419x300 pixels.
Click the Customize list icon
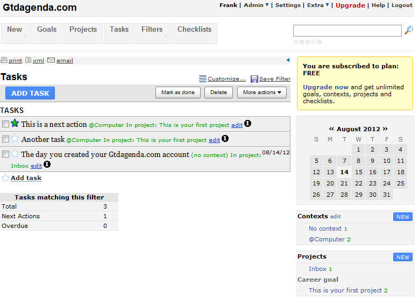(203, 78)
